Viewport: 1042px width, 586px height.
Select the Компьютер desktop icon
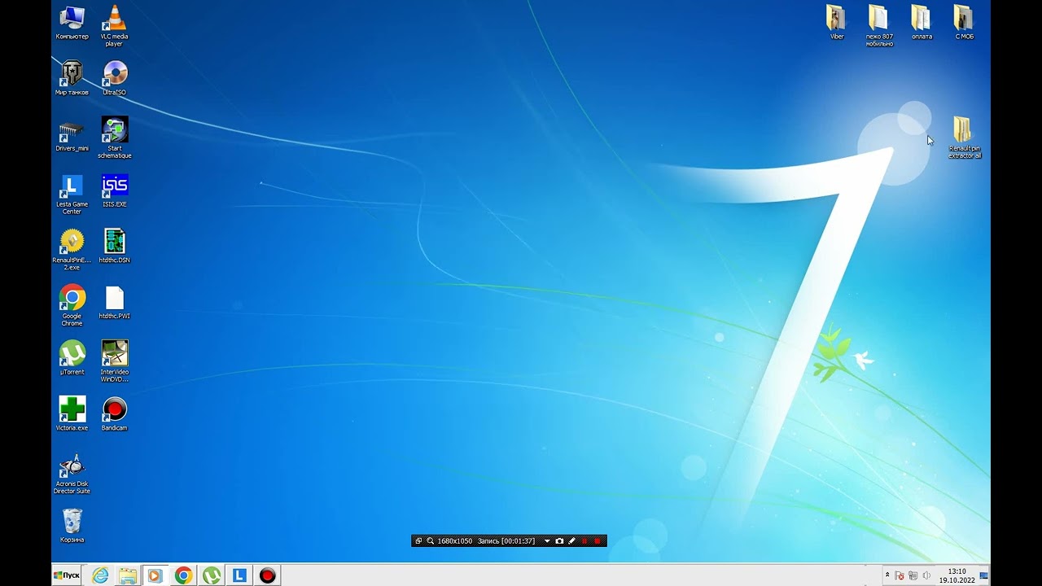72,23
